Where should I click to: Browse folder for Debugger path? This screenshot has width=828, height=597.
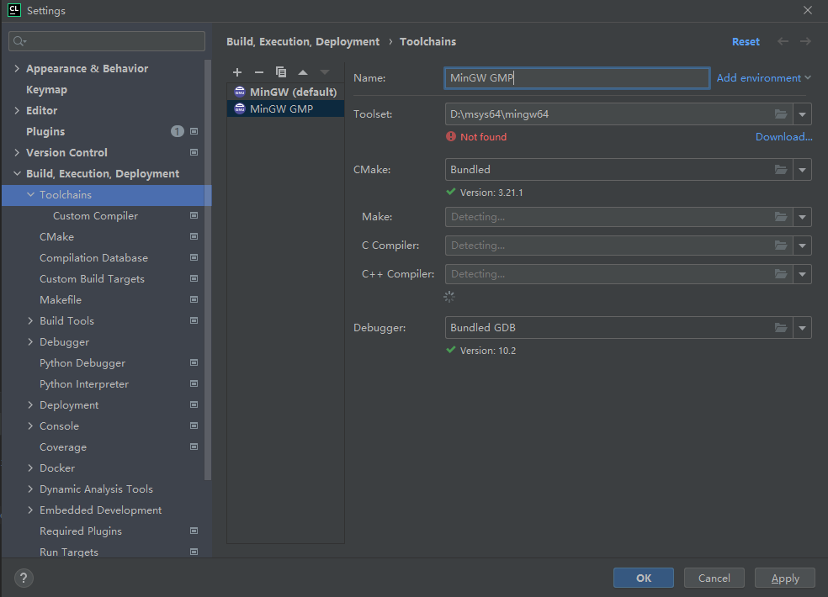coord(781,328)
